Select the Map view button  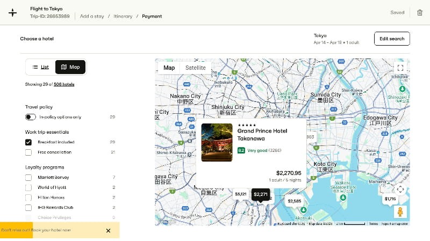tap(70, 67)
